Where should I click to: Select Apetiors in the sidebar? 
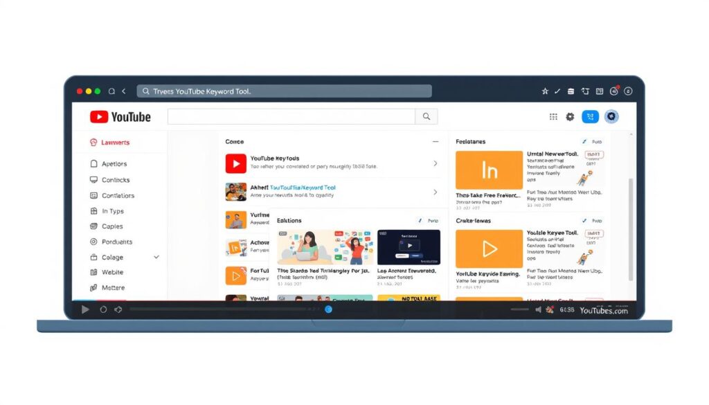[x=114, y=163]
